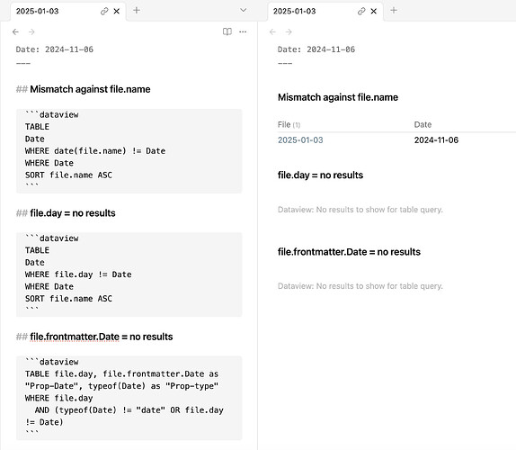Click Date column header in table
The image size is (516, 450).
tap(423, 124)
